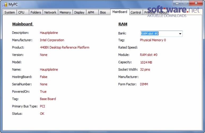This screenshot has height=133, width=205.
Task: Click the RAM section heading
Action: coord(123,24)
